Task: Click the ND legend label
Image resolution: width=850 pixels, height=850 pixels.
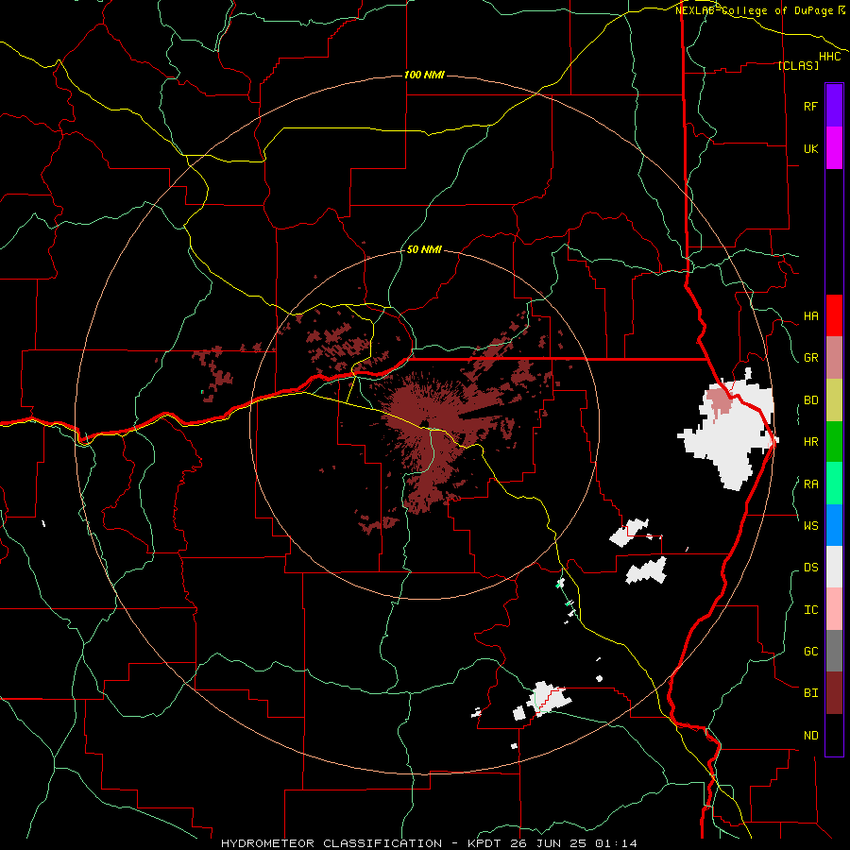Action: [x=810, y=735]
